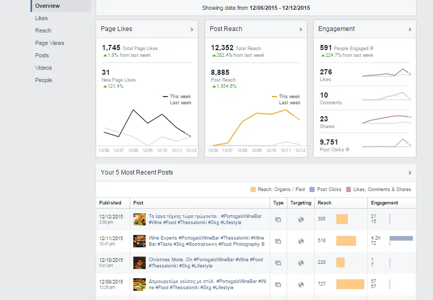The image size is (433, 300).
Task: Click the reach bar for the 727 post
Action: (350, 285)
